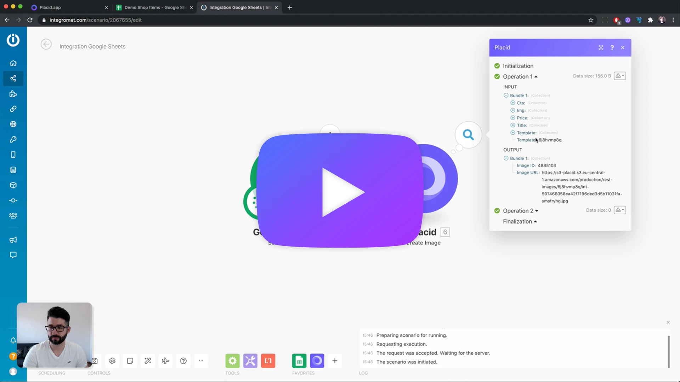Open the Teams people icon in sidebar
Image resolution: width=680 pixels, height=382 pixels.
13,216
